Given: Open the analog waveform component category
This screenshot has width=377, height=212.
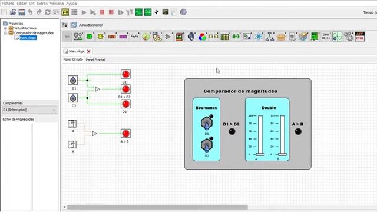Looking at the screenshot, I should coord(134,37).
